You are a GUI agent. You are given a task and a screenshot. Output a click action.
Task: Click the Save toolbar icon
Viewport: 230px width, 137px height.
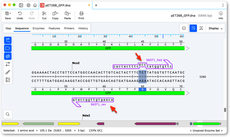(7, 13)
